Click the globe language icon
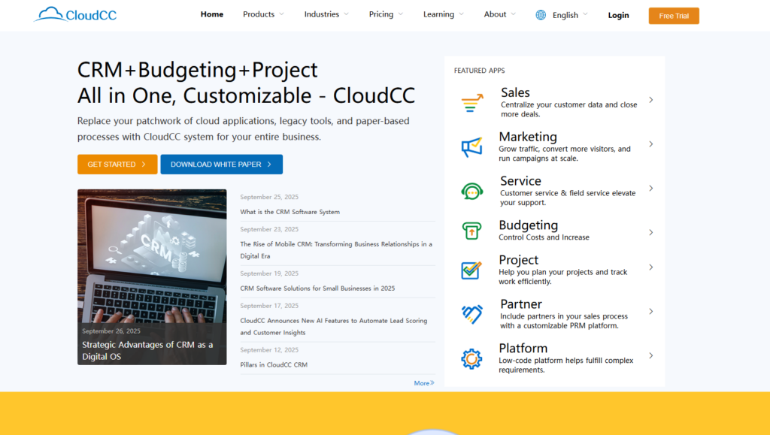 coord(541,15)
